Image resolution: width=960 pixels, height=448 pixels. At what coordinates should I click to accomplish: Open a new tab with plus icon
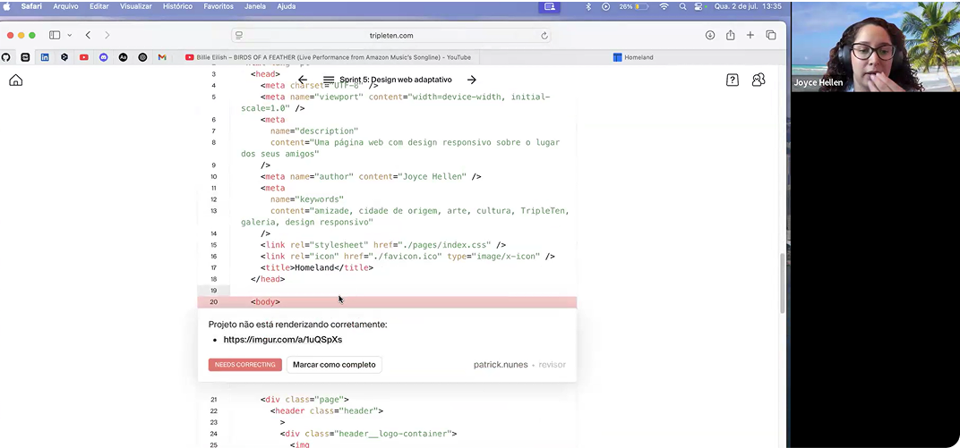tap(750, 36)
